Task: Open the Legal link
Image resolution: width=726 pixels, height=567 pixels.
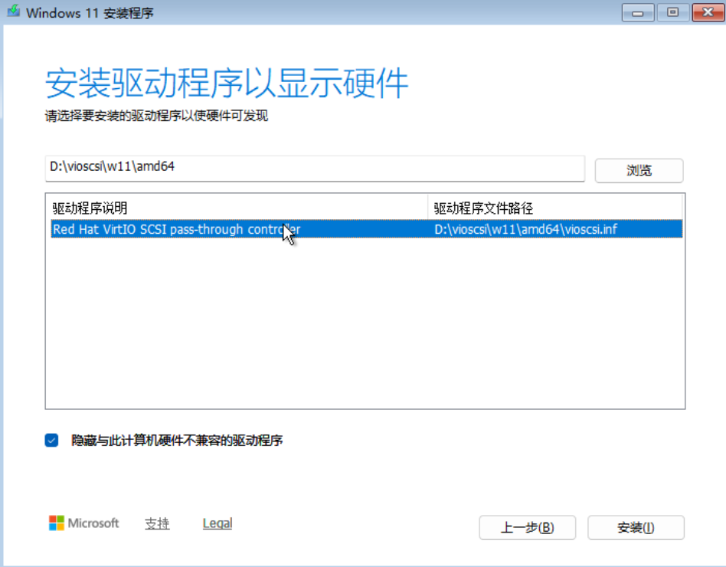Action: (217, 523)
